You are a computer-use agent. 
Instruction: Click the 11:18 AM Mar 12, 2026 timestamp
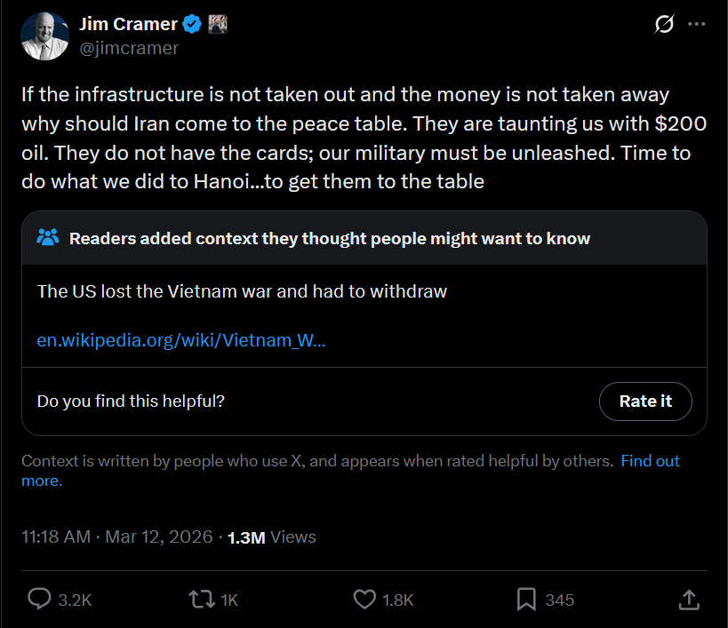tap(117, 537)
